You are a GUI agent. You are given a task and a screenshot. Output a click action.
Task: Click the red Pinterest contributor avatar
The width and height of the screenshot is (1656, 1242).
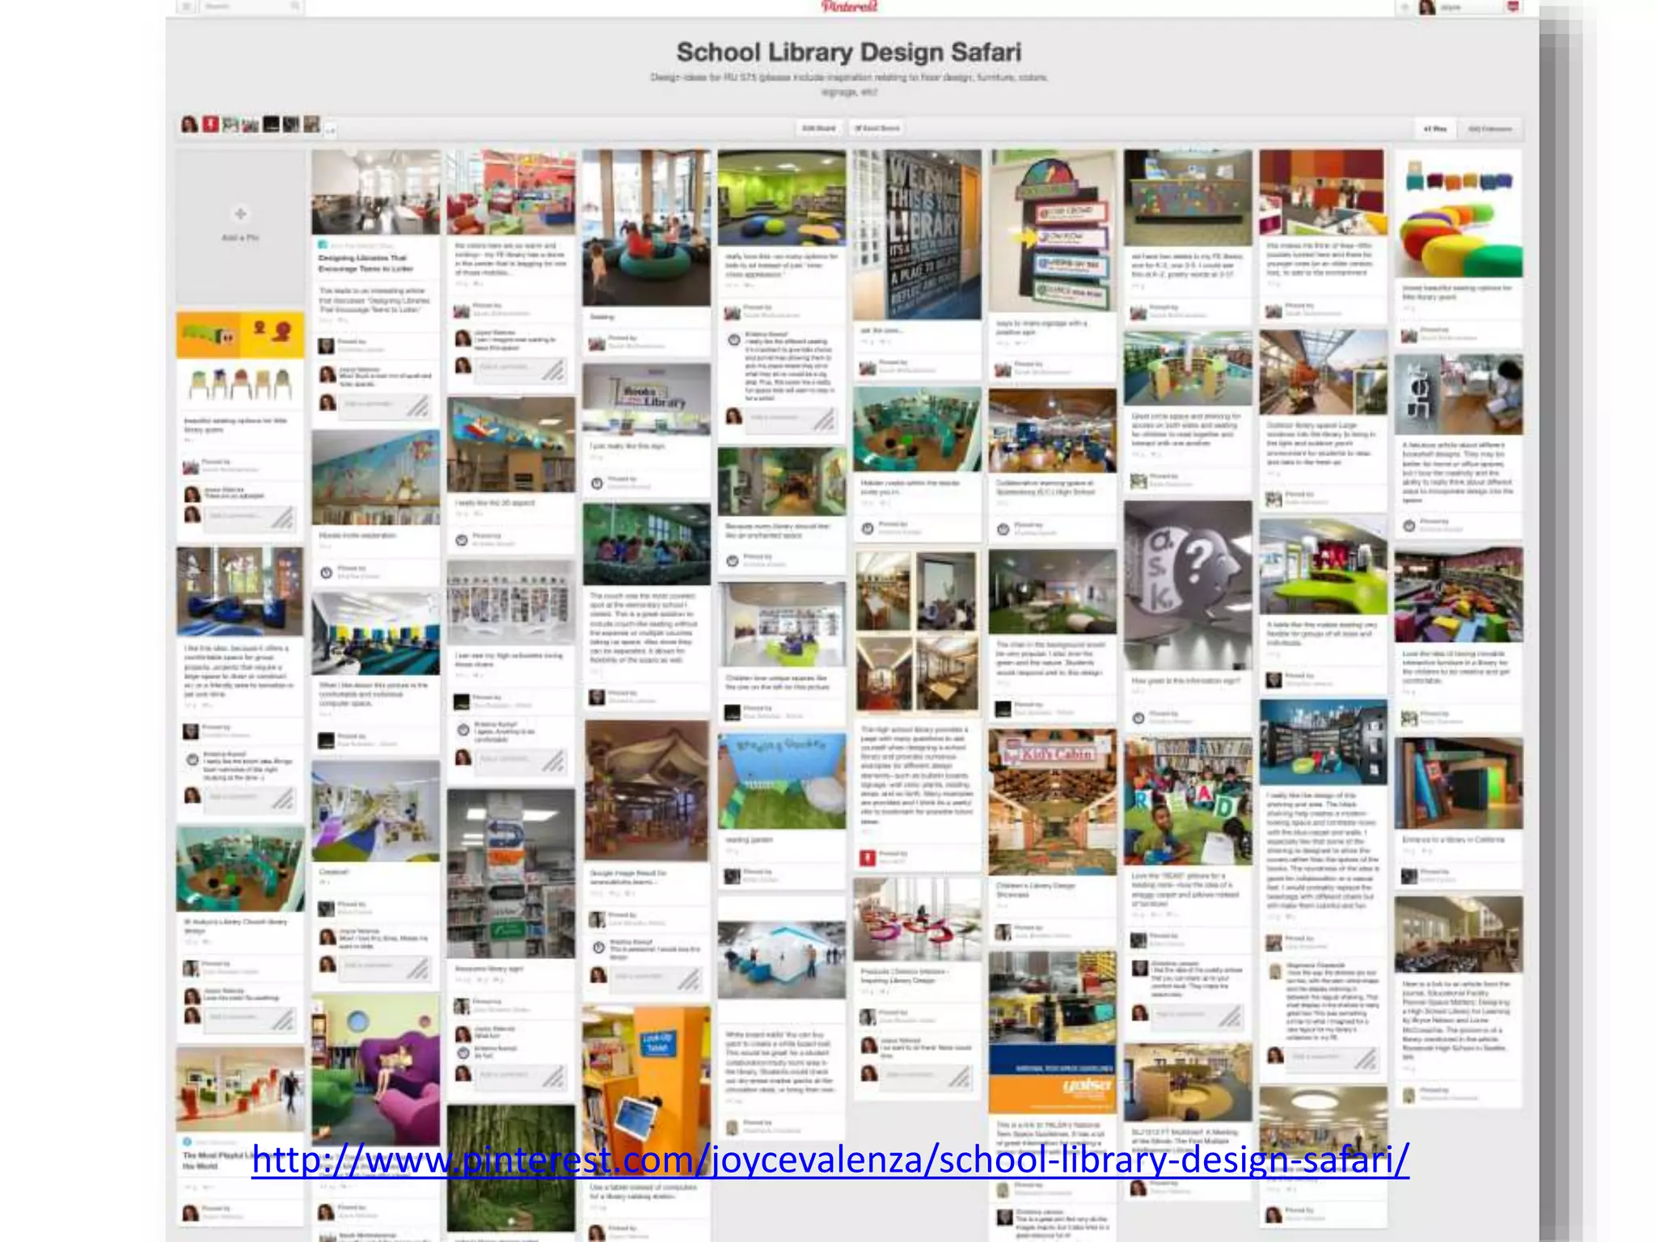[210, 125]
